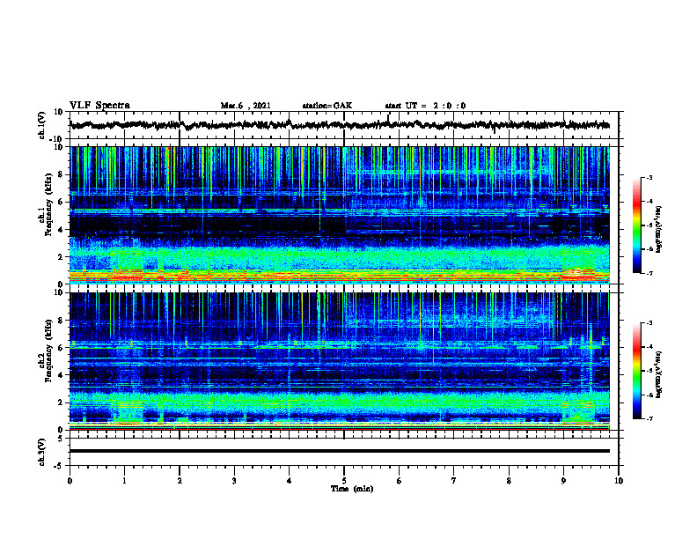
Task: Click the "Time (min)" x-axis label
Action: pos(352,489)
